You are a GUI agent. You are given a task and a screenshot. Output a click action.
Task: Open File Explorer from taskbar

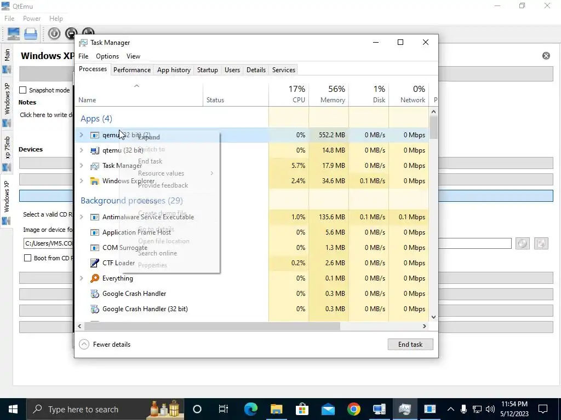[x=276, y=409]
